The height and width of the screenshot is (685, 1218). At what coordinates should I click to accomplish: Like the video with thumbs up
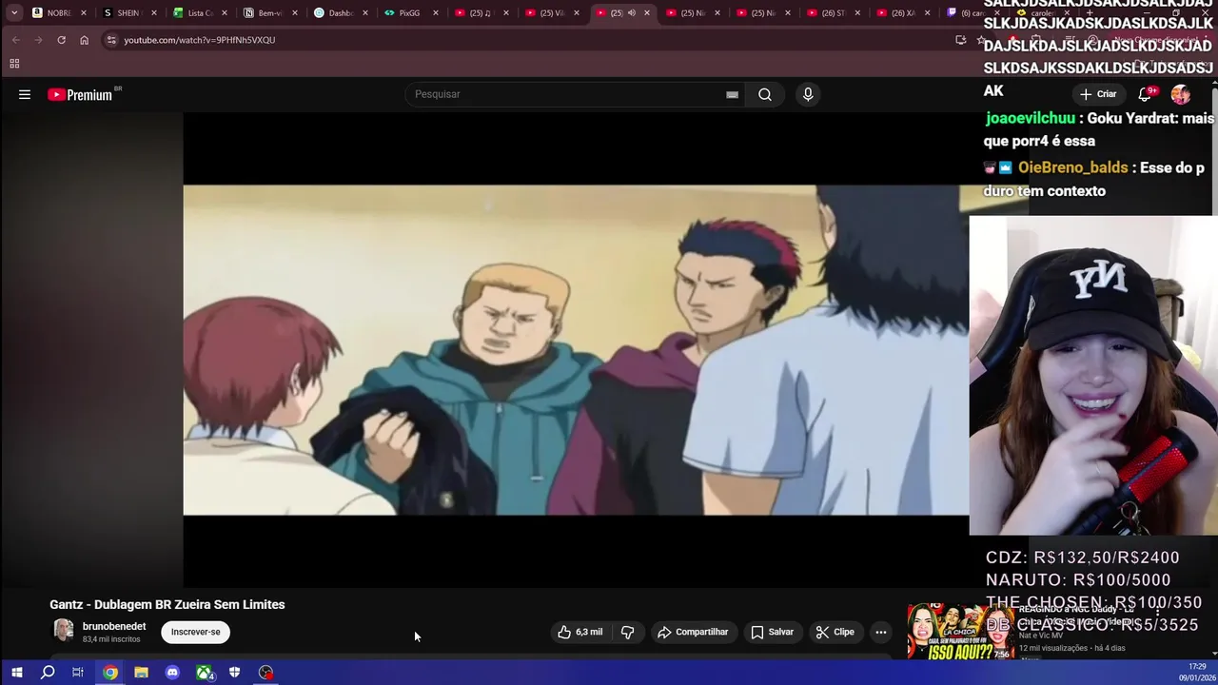pyautogui.click(x=580, y=632)
